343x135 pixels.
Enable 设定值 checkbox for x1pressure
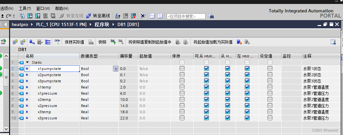(x=270, y=93)
